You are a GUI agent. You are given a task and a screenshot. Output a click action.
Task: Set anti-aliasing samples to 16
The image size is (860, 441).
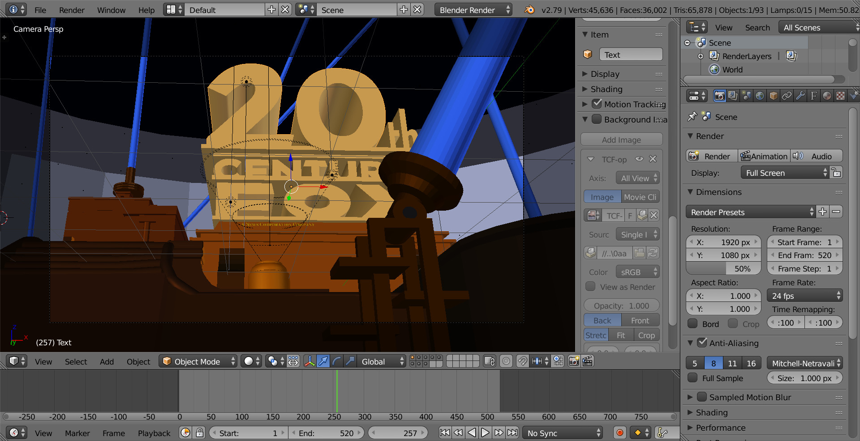coord(751,363)
